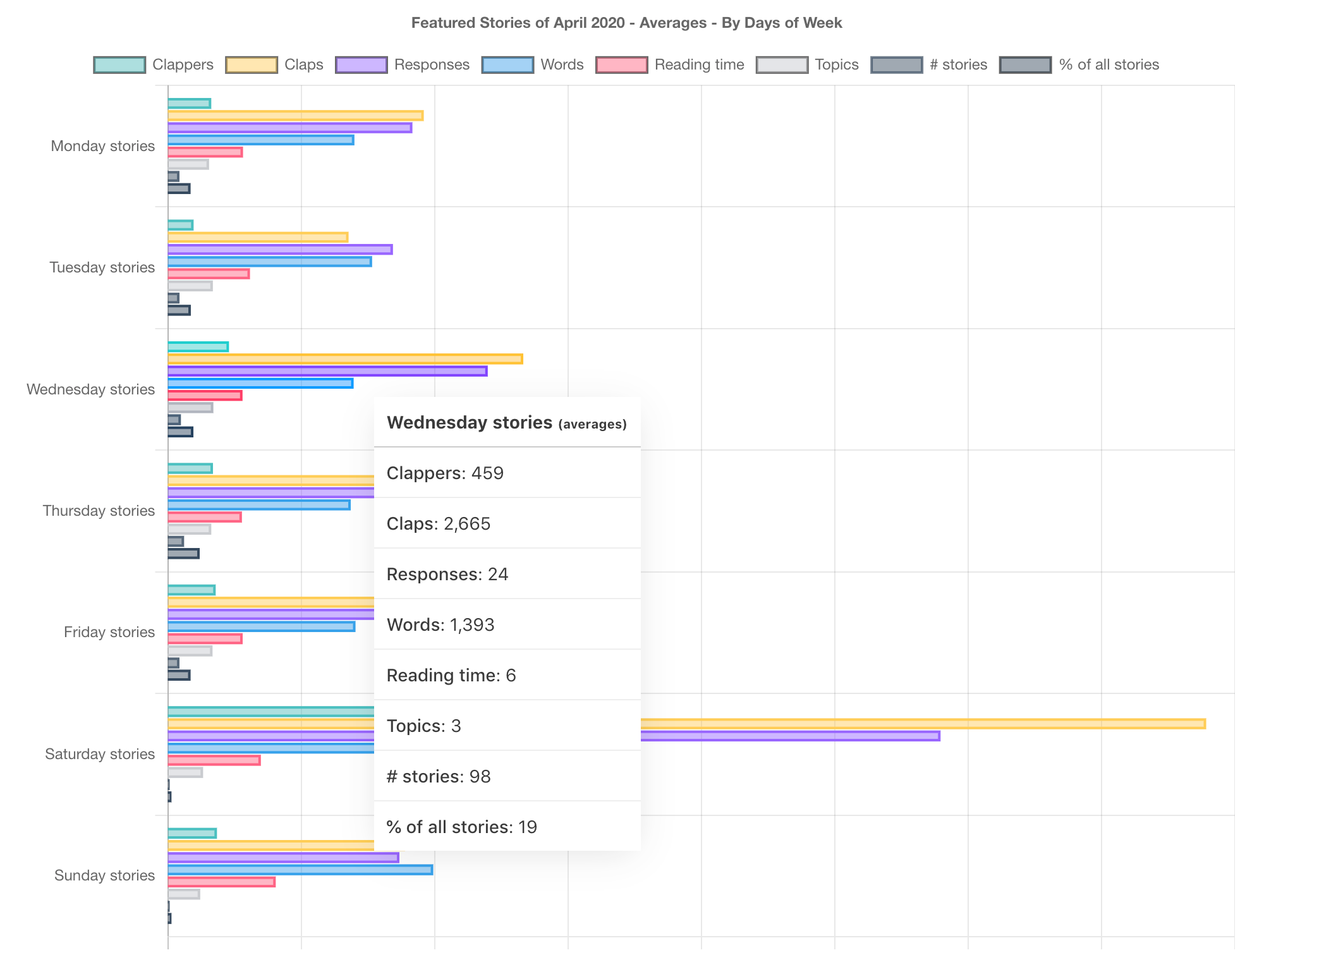Click the Sunday stories Words bar

tap(300, 870)
